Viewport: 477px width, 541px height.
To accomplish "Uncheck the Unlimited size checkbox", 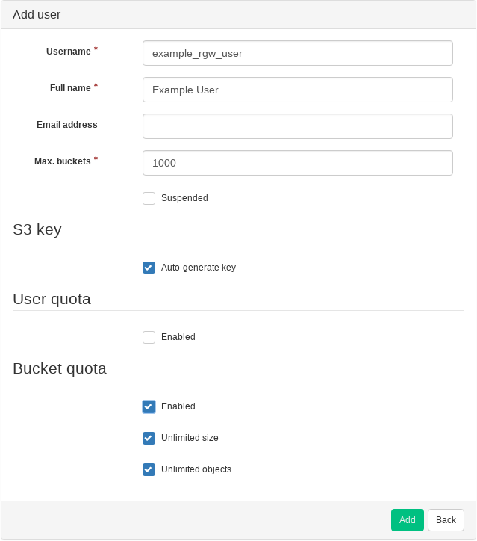I will click(x=149, y=438).
